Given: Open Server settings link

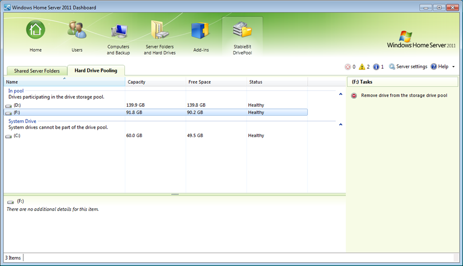Looking at the screenshot, I should pos(411,66).
